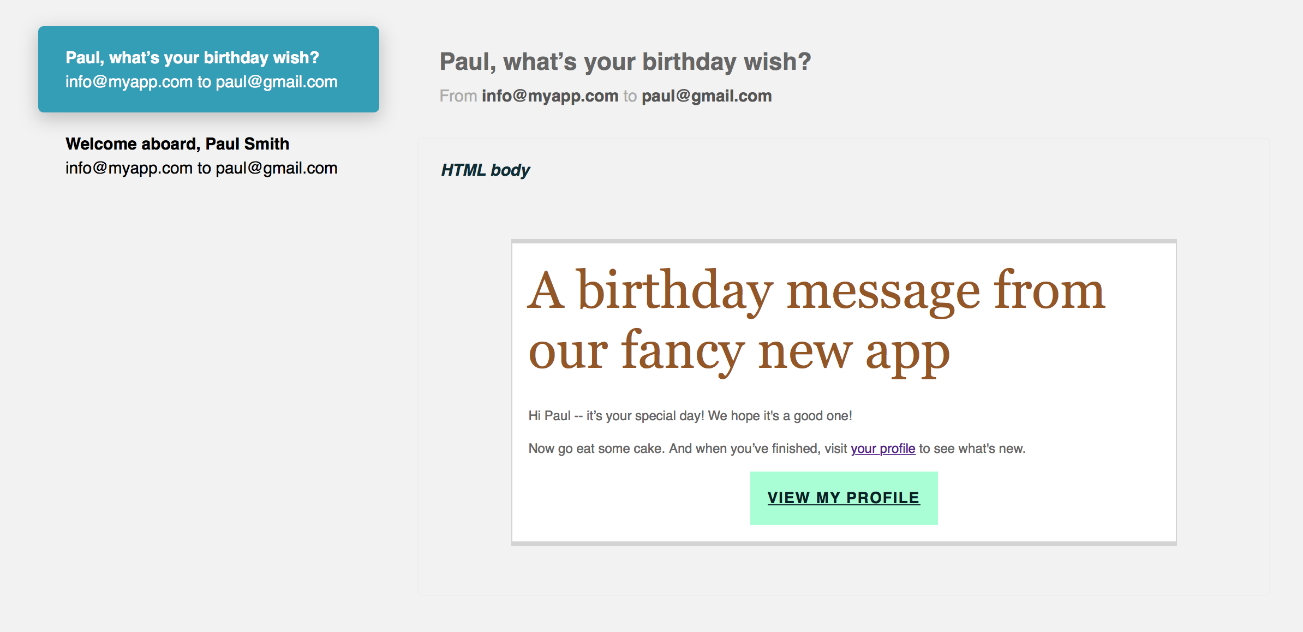Select the 'Paul, what's your birthday wish?' email
The width and height of the screenshot is (1303, 632).
192,58
